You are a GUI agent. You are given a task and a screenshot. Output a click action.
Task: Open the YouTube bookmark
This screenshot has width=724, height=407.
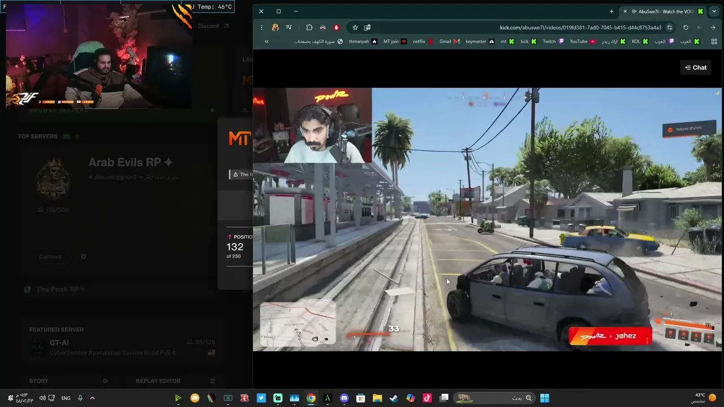583,41
